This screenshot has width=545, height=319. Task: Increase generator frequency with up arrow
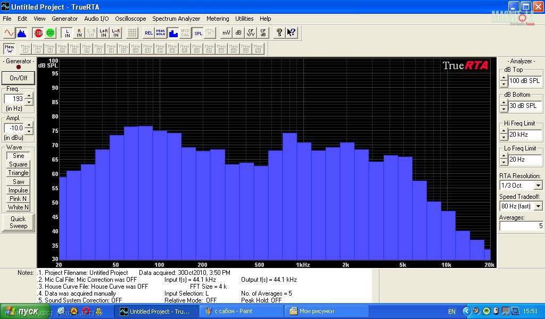click(29, 96)
